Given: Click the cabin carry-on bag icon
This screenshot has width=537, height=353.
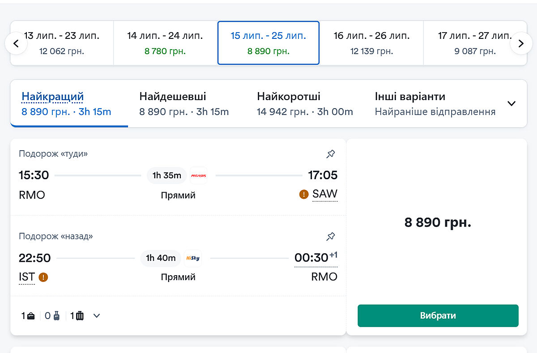Looking at the screenshot, I should pos(56,316).
